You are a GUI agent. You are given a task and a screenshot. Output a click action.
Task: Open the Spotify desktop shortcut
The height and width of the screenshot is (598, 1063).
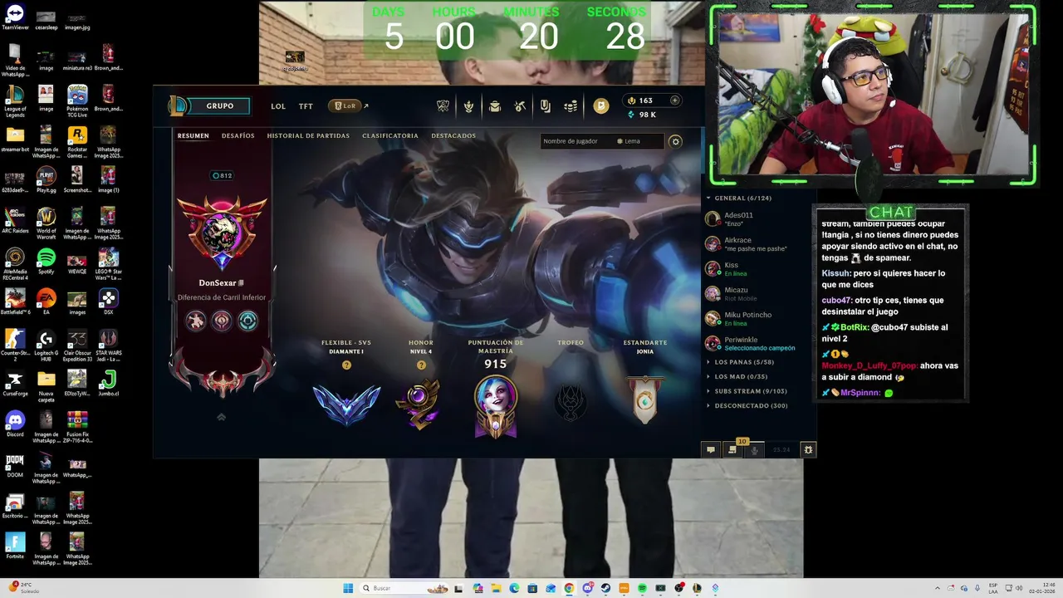(46, 262)
